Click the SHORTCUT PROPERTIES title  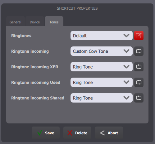pos(77,8)
